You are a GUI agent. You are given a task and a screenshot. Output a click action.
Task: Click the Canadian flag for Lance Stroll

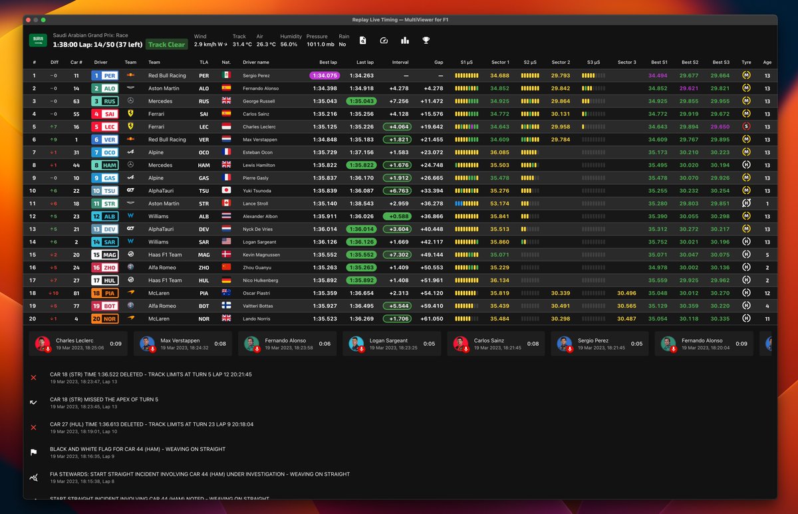coord(227,203)
